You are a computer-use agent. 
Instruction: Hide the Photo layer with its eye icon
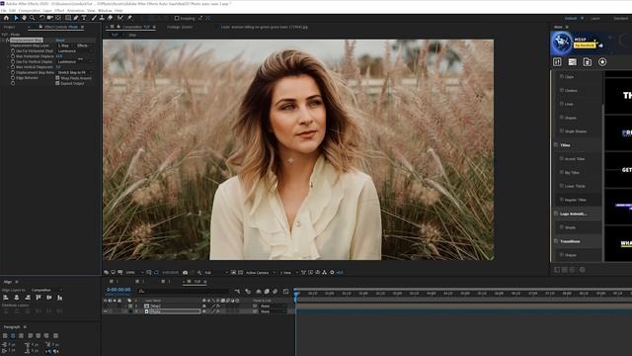106,311
